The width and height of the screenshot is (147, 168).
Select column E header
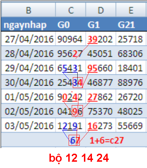(131, 10)
